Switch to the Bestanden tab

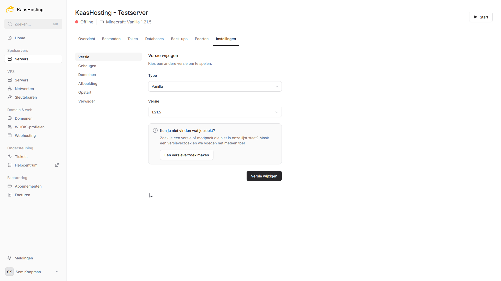click(111, 39)
